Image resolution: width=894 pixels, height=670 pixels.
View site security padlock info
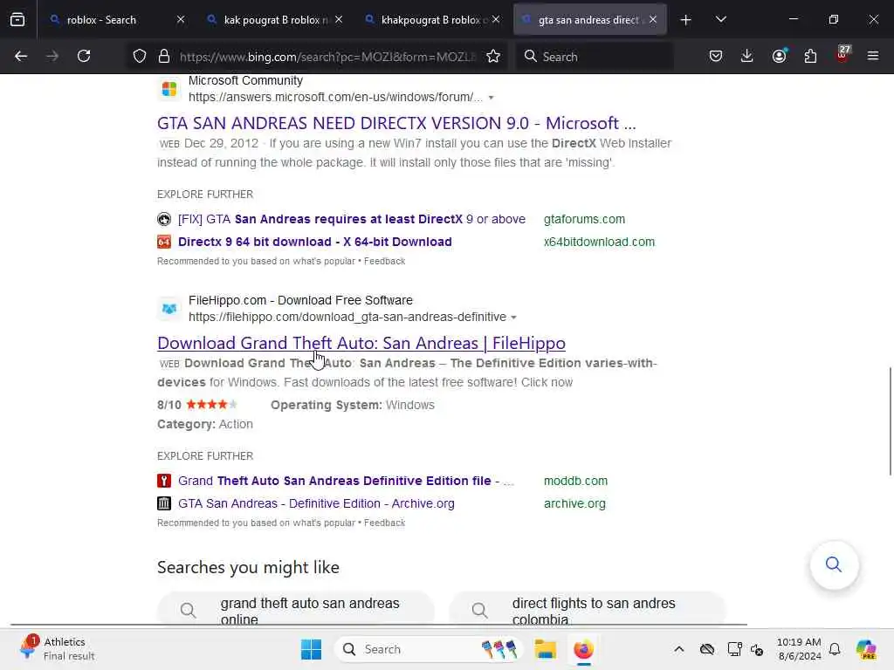point(164,57)
